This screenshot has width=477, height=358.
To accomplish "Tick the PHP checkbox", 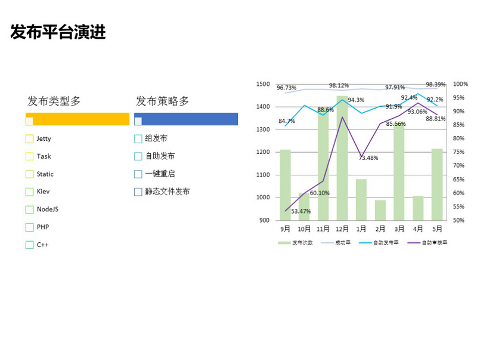I will (29, 227).
